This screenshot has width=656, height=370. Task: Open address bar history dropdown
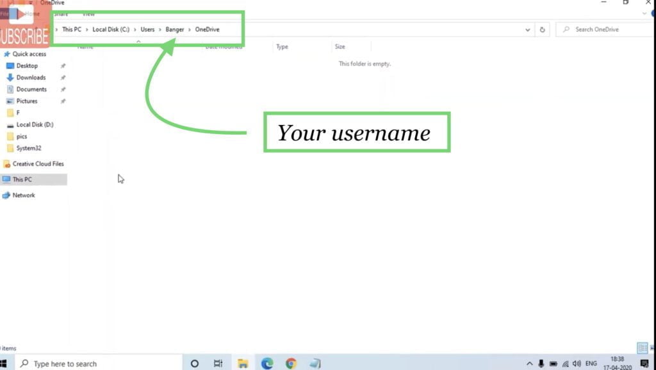(528, 29)
